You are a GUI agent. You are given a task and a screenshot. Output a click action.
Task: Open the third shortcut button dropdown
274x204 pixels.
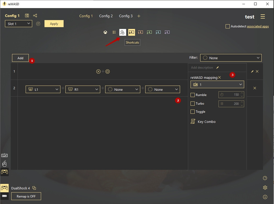[x=123, y=89]
